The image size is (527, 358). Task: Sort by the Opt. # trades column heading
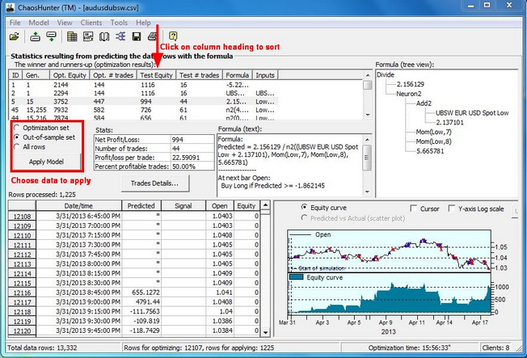click(x=113, y=75)
